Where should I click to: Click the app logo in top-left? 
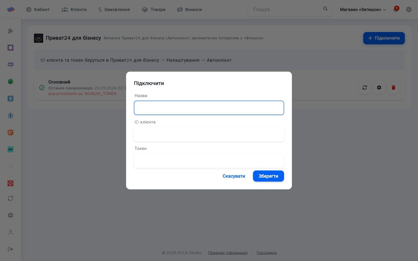(11, 9)
